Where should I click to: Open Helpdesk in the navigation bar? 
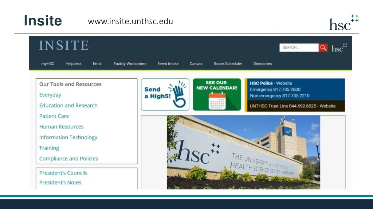tap(74, 64)
